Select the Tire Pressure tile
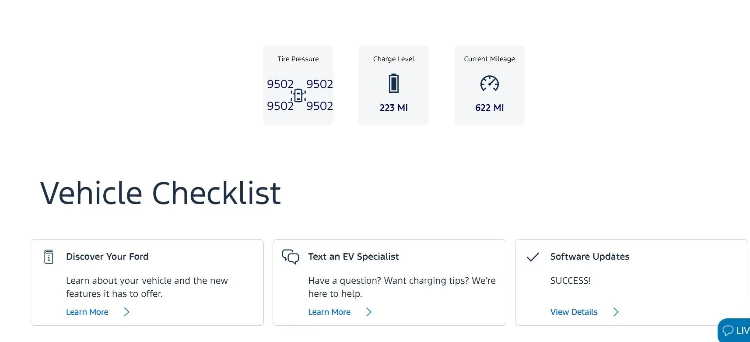750x342 pixels. [x=298, y=85]
